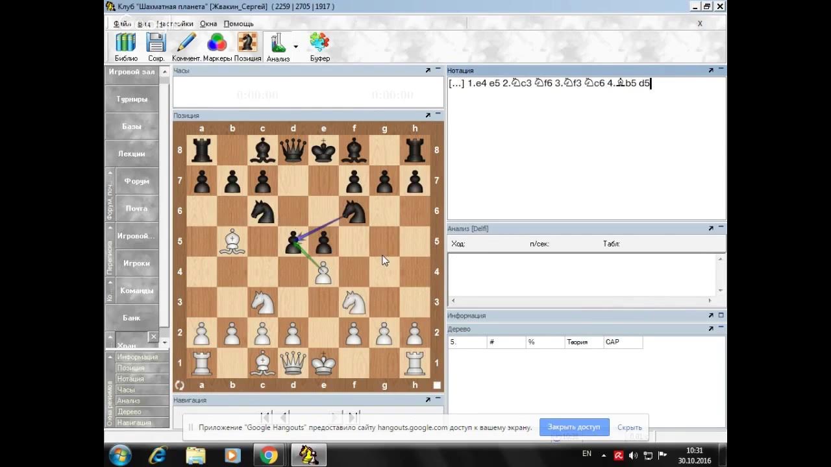Launch Internet Explorer from taskbar
Image resolution: width=831 pixels, height=467 pixels.
(158, 455)
